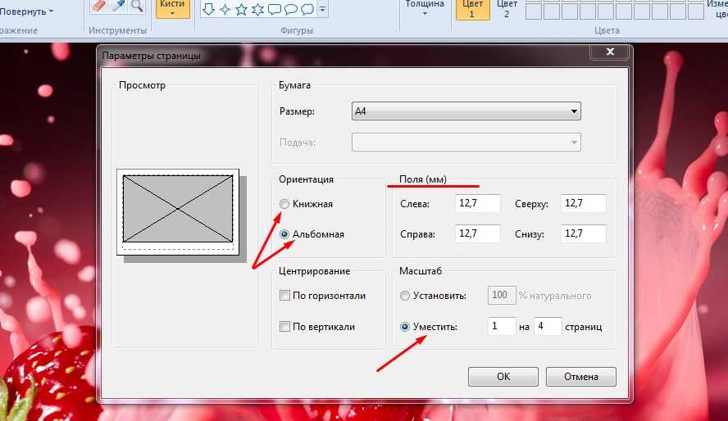Open the Толщина thickness dropdown
Viewport: 728px width, 421px height.
(425, 8)
